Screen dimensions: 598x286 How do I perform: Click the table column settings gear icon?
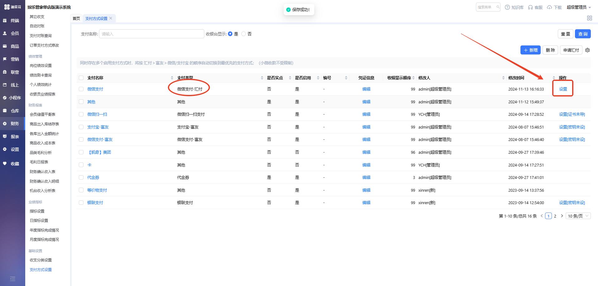pos(587,50)
